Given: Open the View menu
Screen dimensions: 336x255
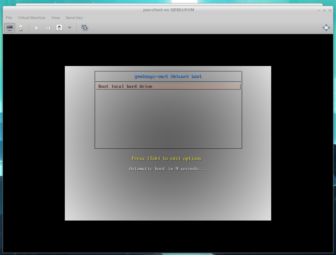Looking at the screenshot, I should pyautogui.click(x=55, y=18).
